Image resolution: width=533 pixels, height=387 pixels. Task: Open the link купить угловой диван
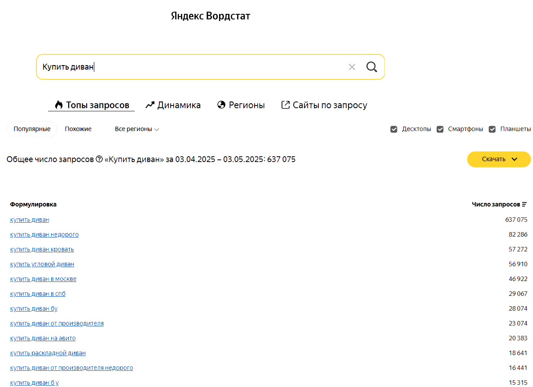click(42, 264)
